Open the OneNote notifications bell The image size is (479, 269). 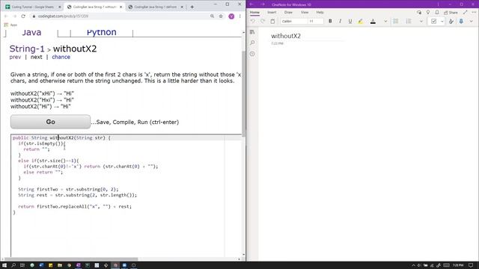pos(437,12)
